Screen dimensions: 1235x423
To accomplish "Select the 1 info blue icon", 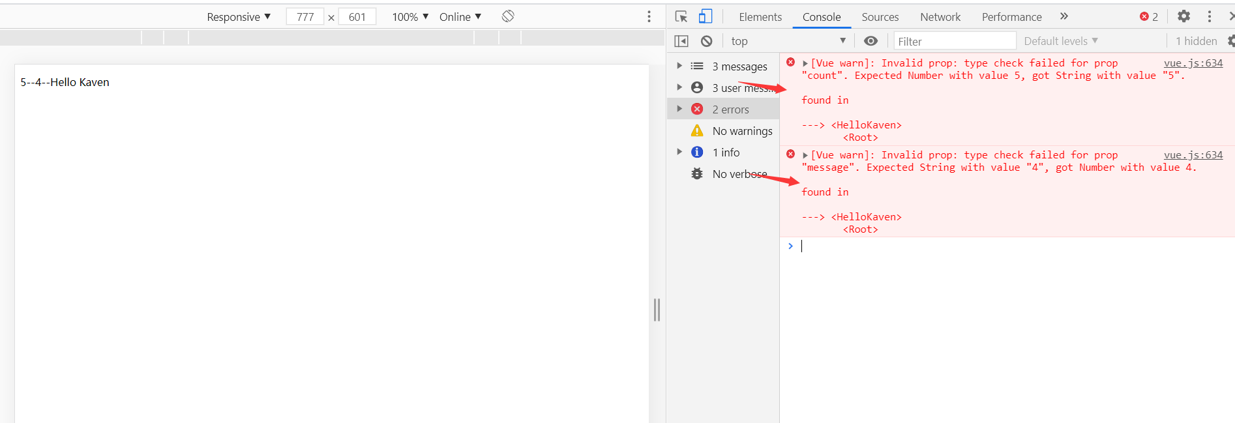I will click(x=697, y=152).
